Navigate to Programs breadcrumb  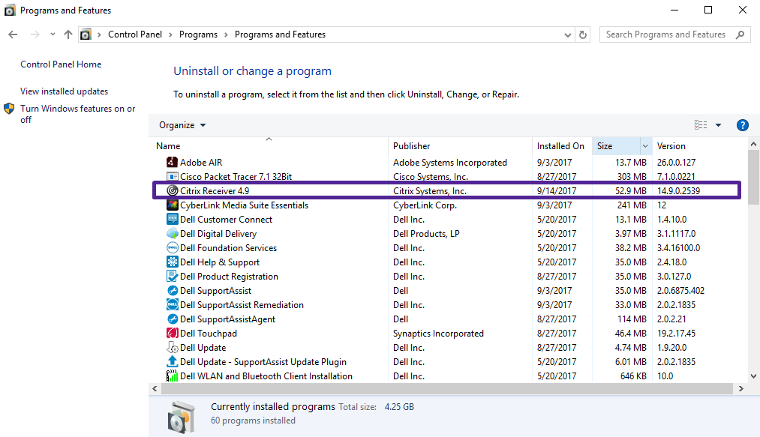coord(198,34)
